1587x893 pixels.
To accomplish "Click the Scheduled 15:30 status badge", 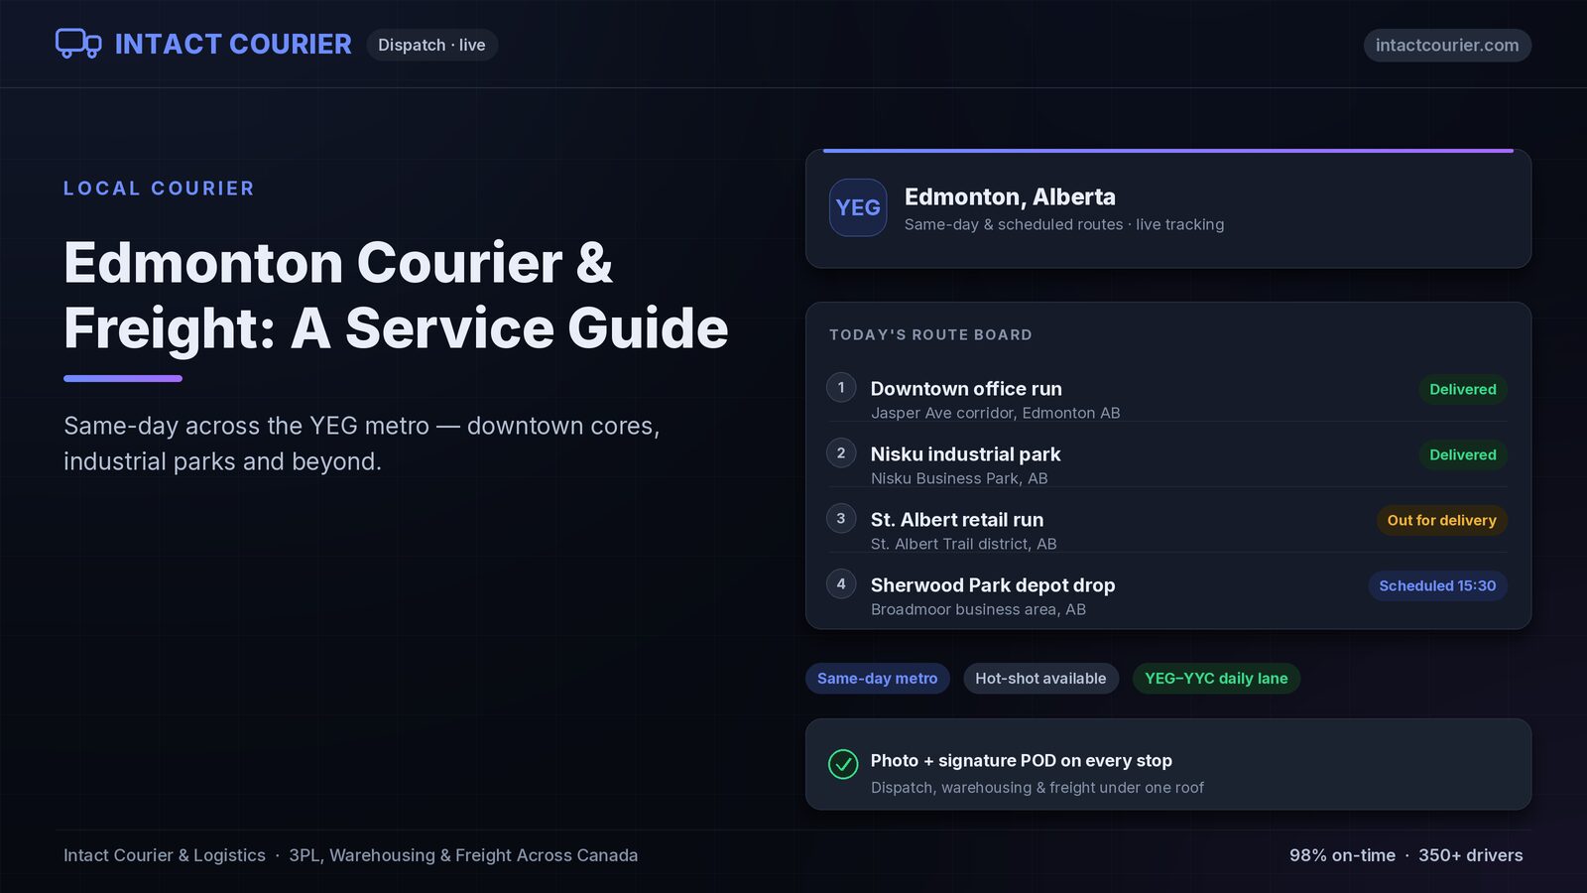I will 1437,585.
